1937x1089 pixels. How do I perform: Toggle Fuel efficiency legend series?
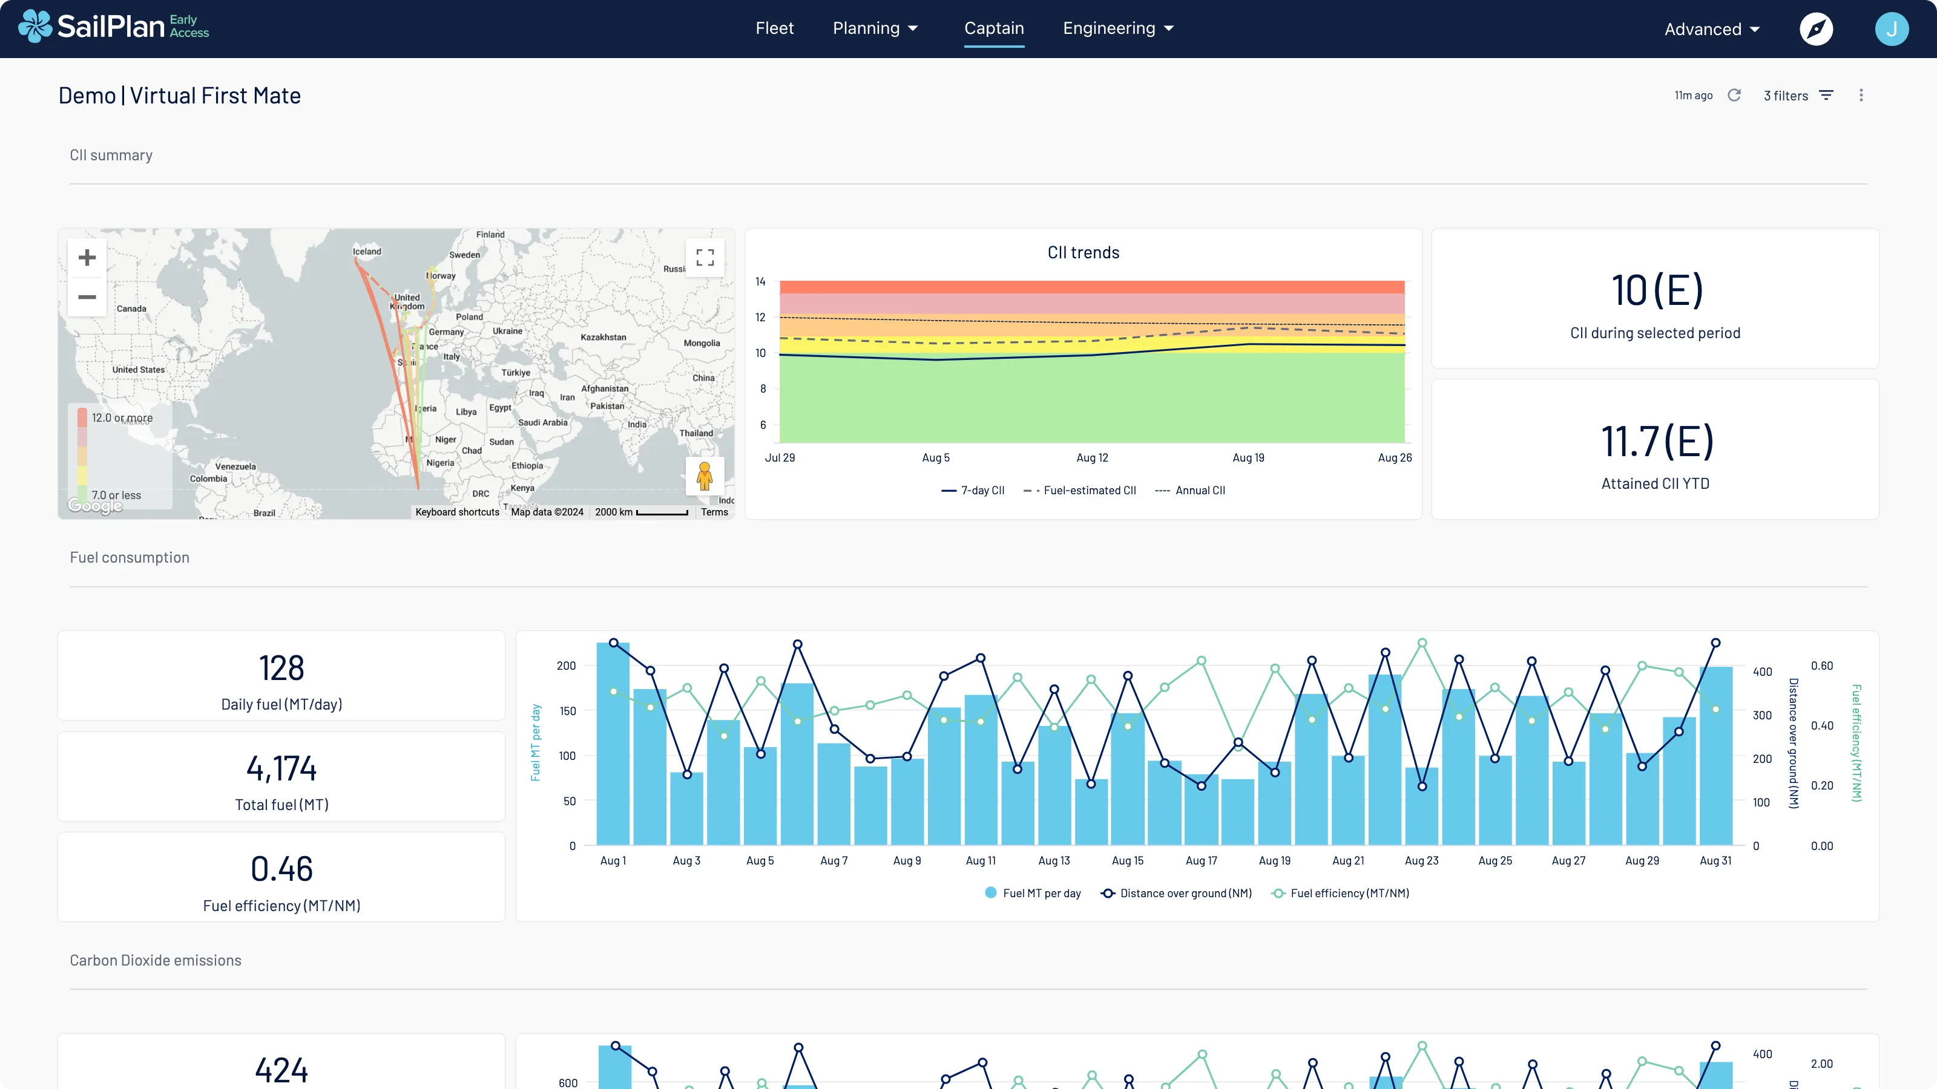pos(1340,894)
